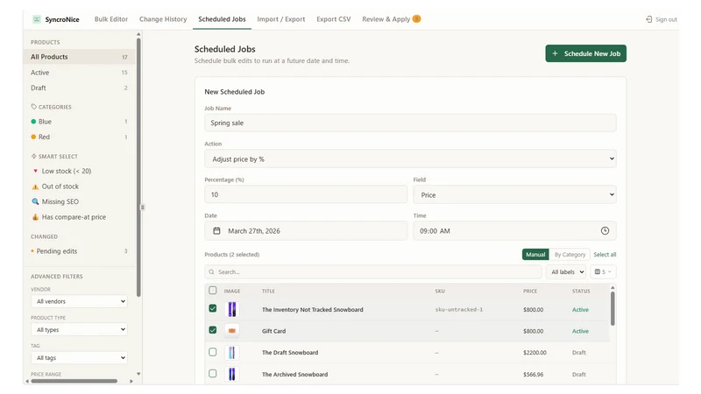Click the Red category orange color dot

33,137
